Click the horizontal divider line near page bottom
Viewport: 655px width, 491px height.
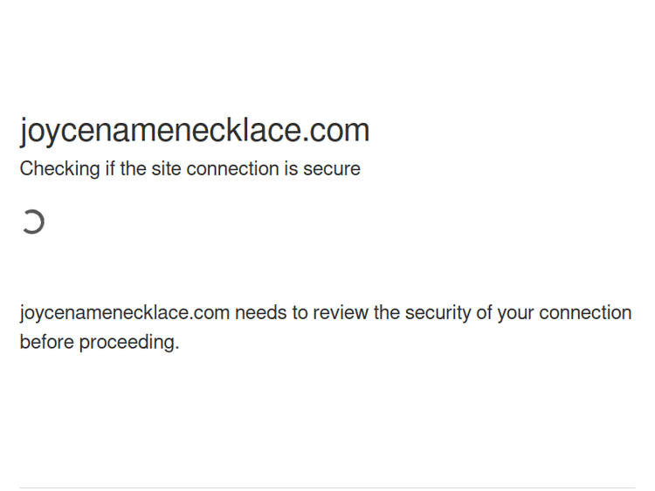327,488
